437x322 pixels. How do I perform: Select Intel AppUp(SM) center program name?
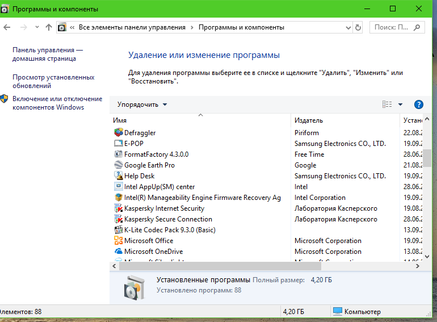(x=159, y=187)
